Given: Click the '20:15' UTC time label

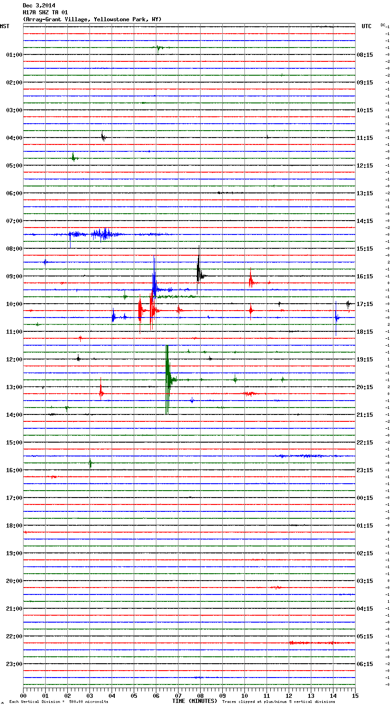Looking at the screenshot, I should 365,387.
